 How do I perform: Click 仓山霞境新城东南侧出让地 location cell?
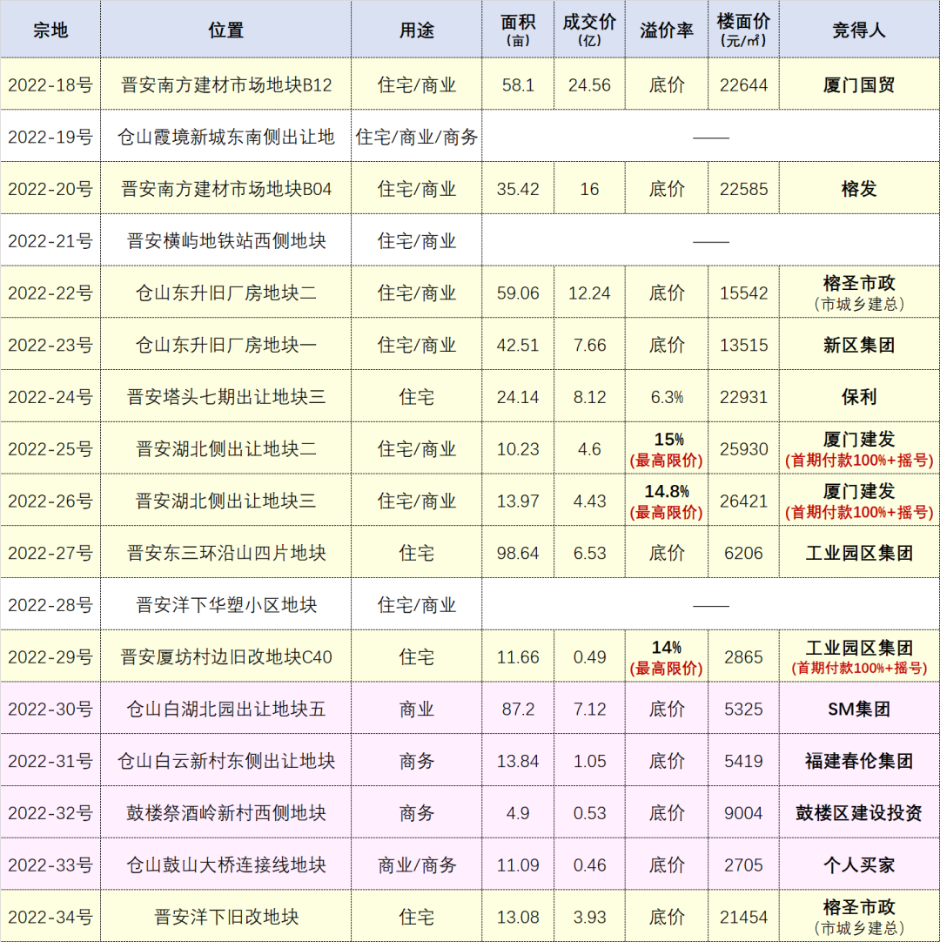(225, 137)
